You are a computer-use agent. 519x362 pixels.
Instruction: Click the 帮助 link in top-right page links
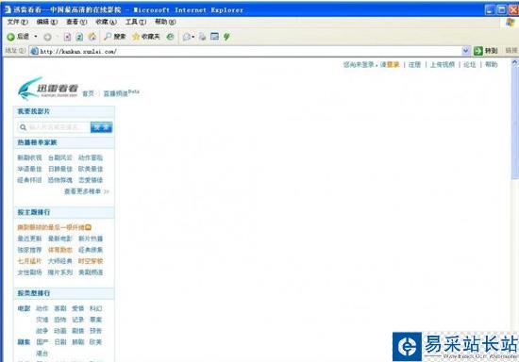click(x=492, y=64)
